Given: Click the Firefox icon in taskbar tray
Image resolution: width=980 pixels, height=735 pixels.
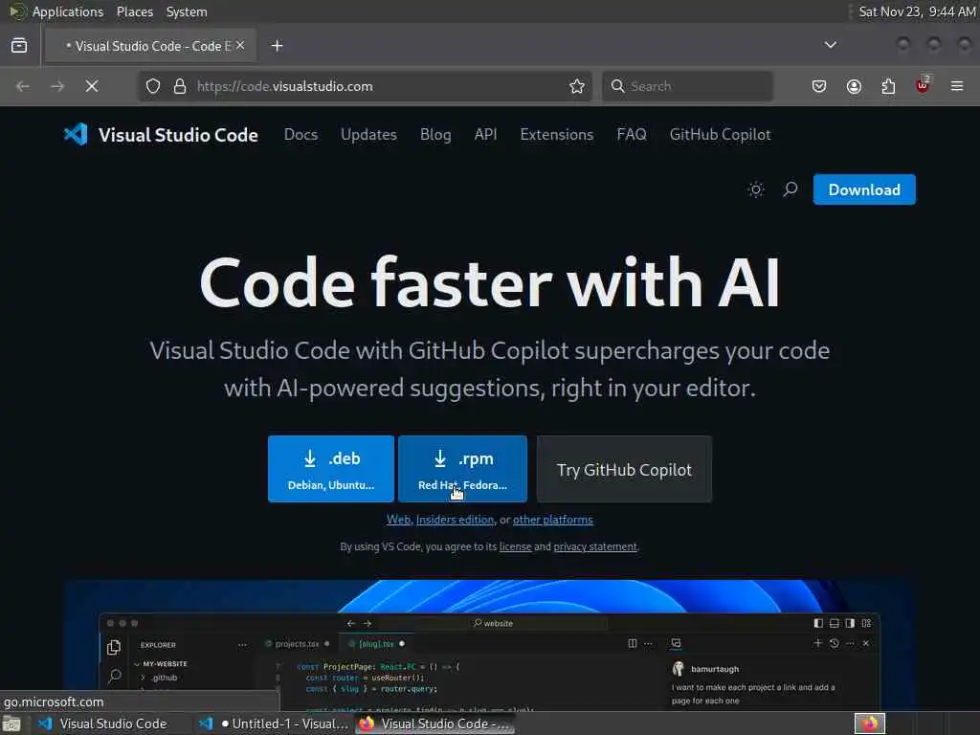Looking at the screenshot, I should pyautogui.click(x=870, y=724).
